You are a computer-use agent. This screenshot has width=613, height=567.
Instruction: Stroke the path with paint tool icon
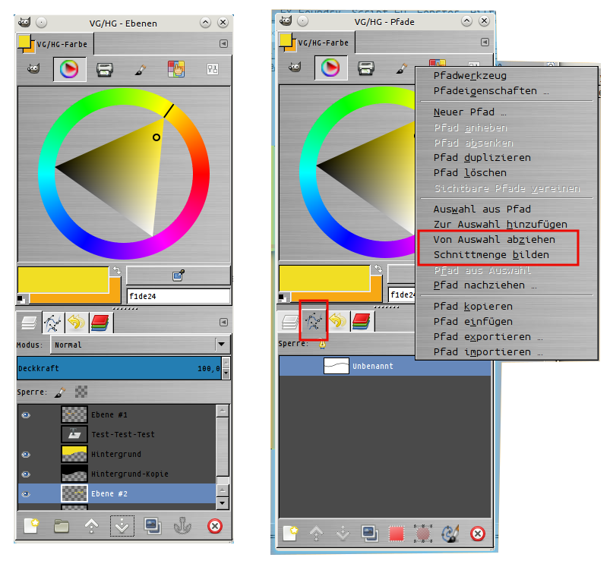tap(450, 534)
